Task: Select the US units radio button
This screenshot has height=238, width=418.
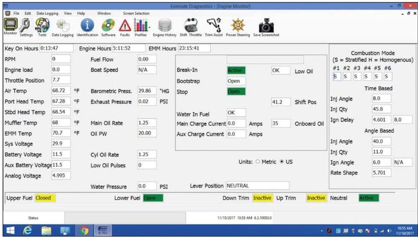Action: pos(281,162)
